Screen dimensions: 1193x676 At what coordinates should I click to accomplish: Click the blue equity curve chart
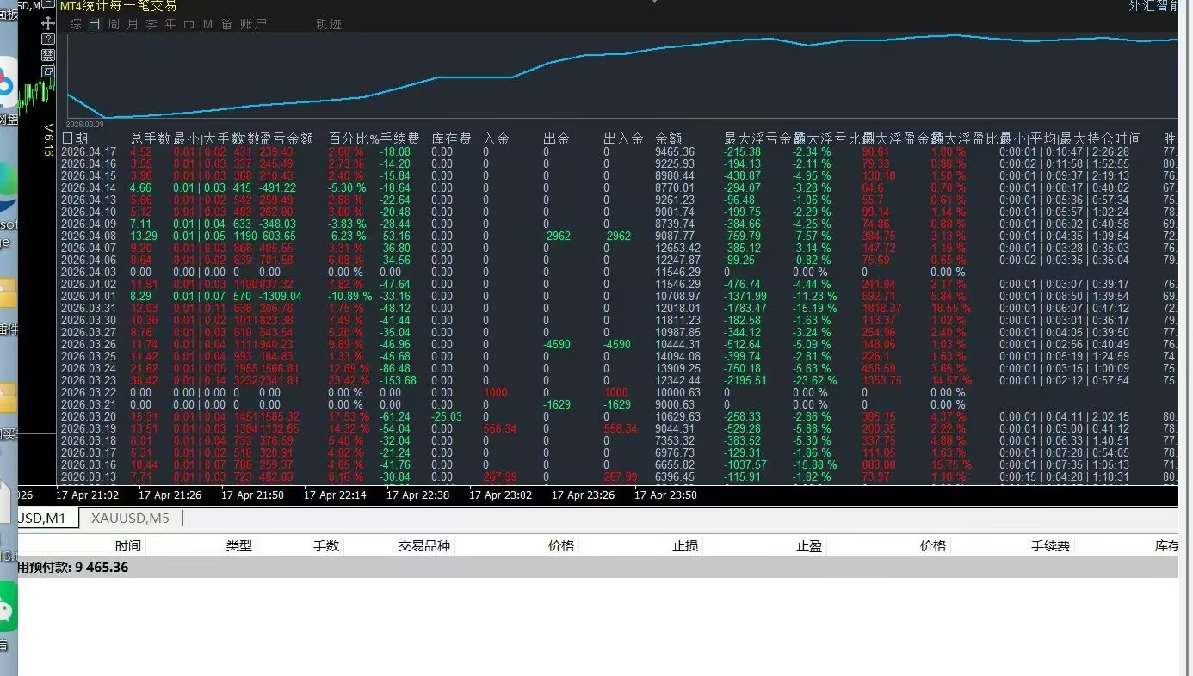click(622, 76)
